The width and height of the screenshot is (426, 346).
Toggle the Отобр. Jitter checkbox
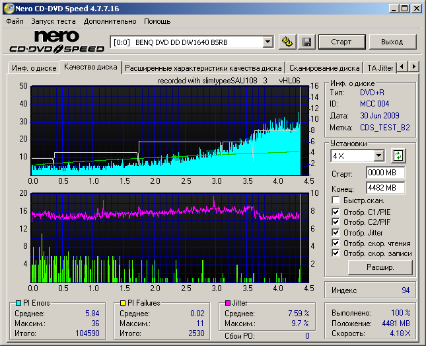(x=336, y=232)
